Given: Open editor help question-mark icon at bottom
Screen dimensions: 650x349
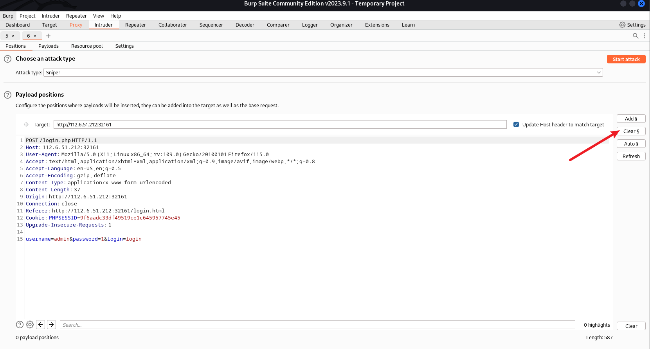Looking at the screenshot, I should tap(20, 324).
